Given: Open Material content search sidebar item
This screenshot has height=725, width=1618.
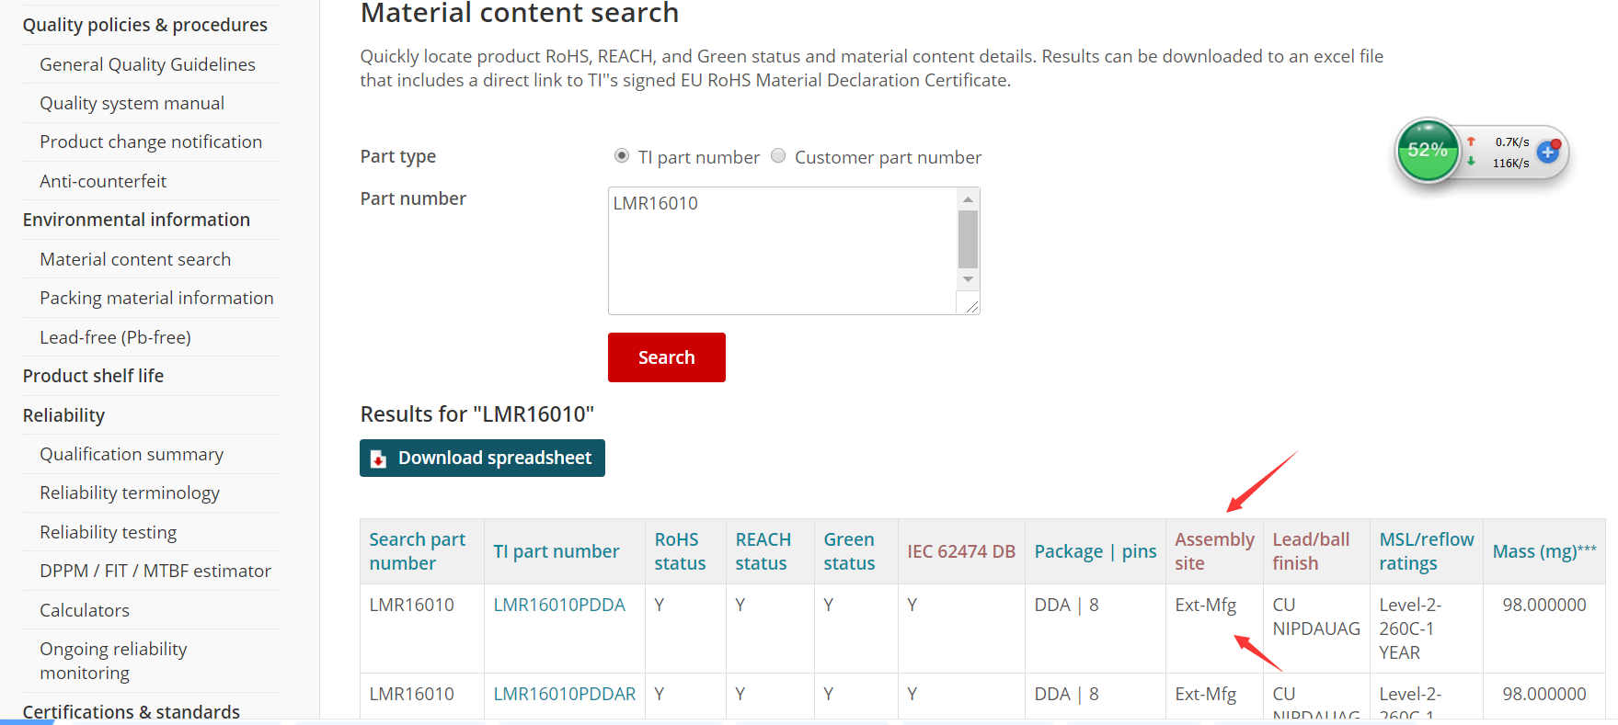Looking at the screenshot, I should [x=135, y=259].
